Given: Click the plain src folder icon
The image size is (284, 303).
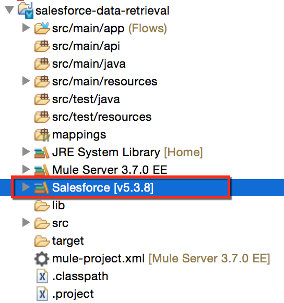Looking at the screenshot, I should [x=42, y=223].
